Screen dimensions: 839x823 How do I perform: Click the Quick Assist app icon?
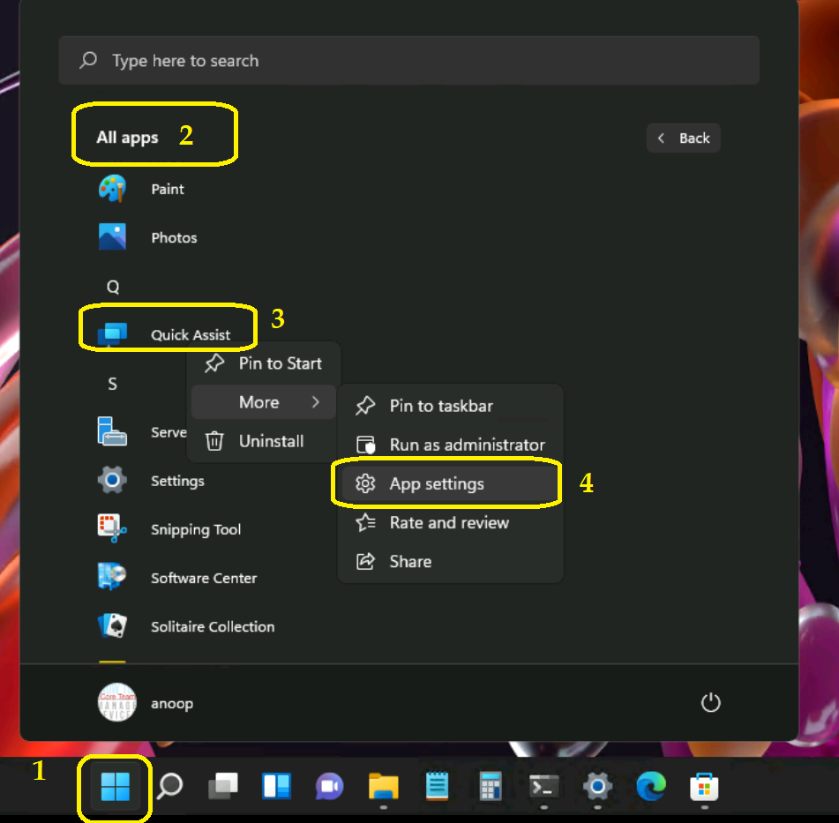pyautogui.click(x=112, y=334)
